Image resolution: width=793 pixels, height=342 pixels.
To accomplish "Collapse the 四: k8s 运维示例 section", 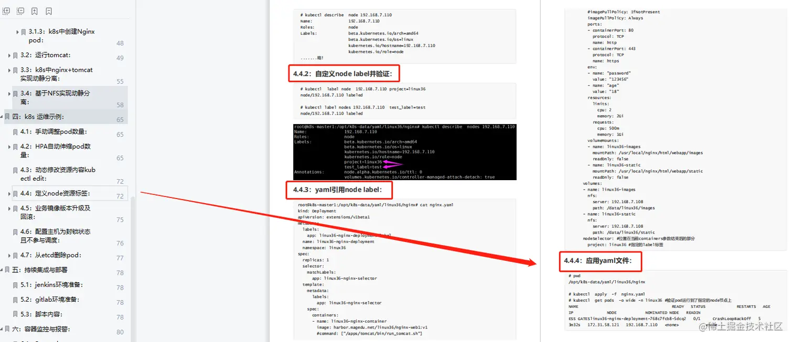I will pyautogui.click(x=2, y=117).
